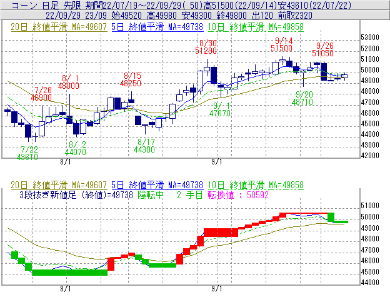This screenshot has height=297, width=390.
Task: Click the 陰転中 status text
Action: [x=151, y=194]
